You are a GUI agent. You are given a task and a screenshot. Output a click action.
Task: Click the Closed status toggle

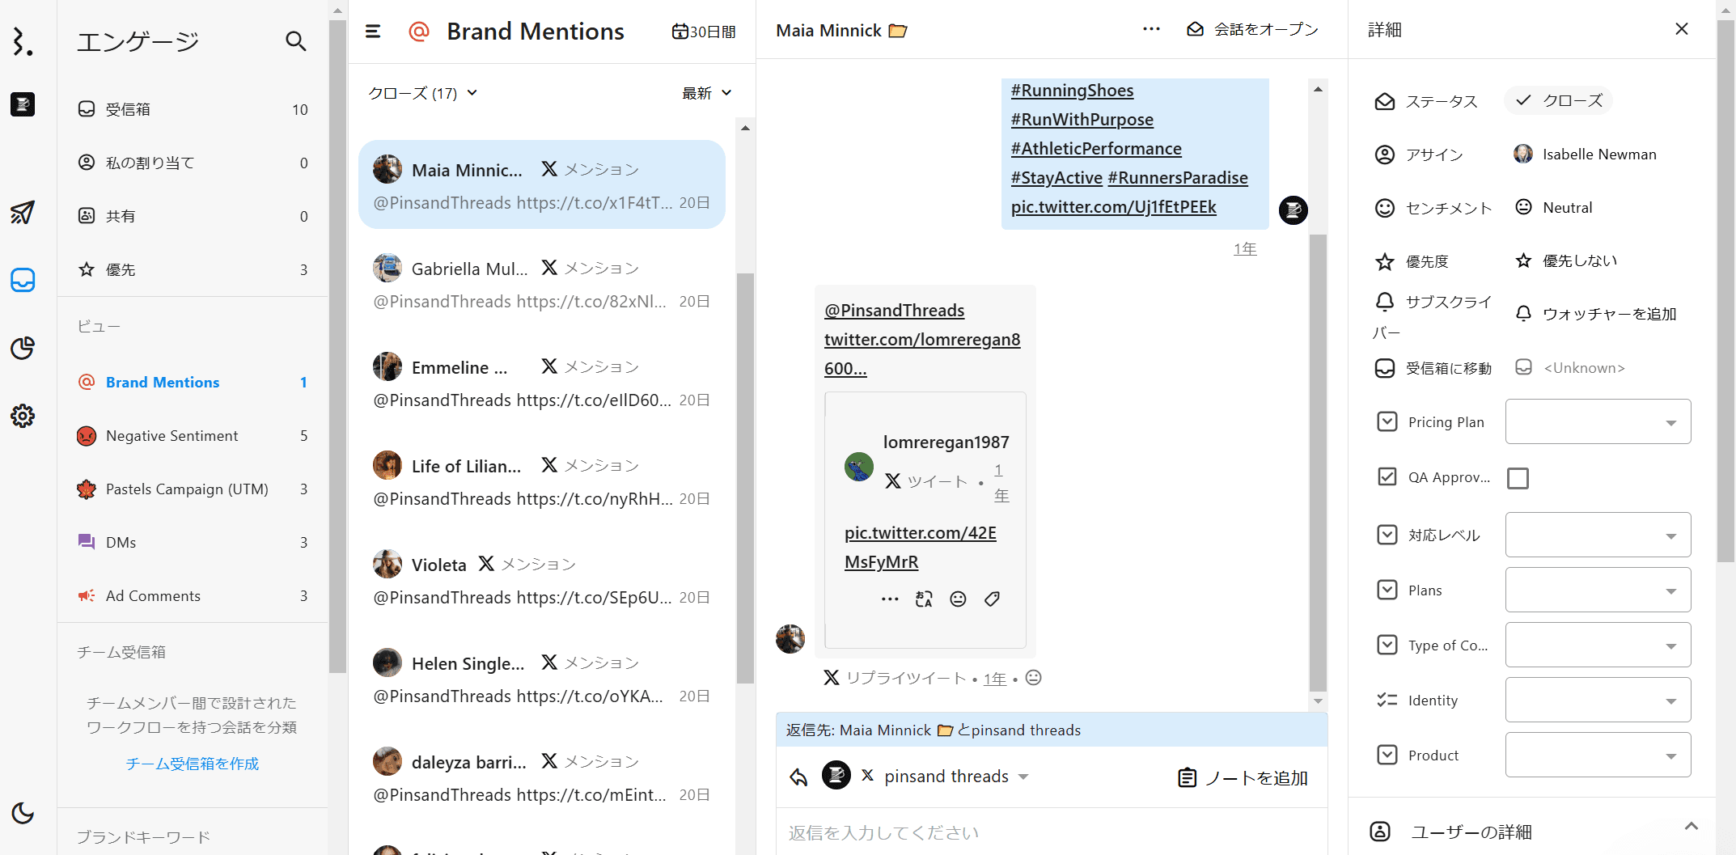coord(1559,100)
